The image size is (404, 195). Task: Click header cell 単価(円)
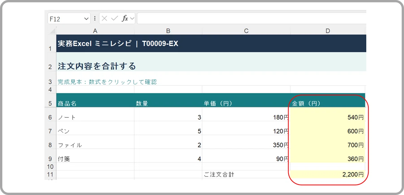(x=246, y=100)
